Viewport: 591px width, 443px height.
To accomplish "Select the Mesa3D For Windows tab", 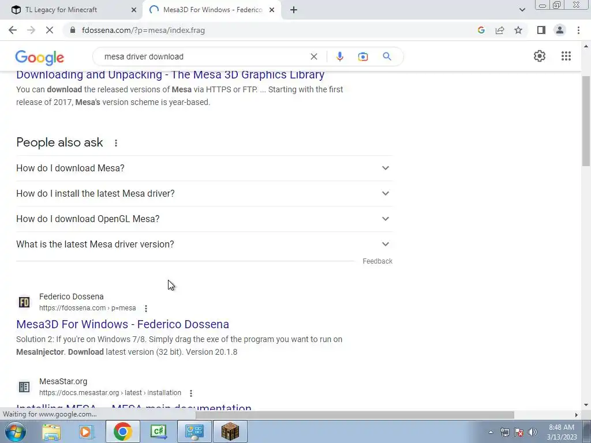I will tap(211, 10).
